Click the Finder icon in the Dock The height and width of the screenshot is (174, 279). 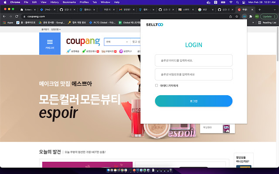pos(108,170)
